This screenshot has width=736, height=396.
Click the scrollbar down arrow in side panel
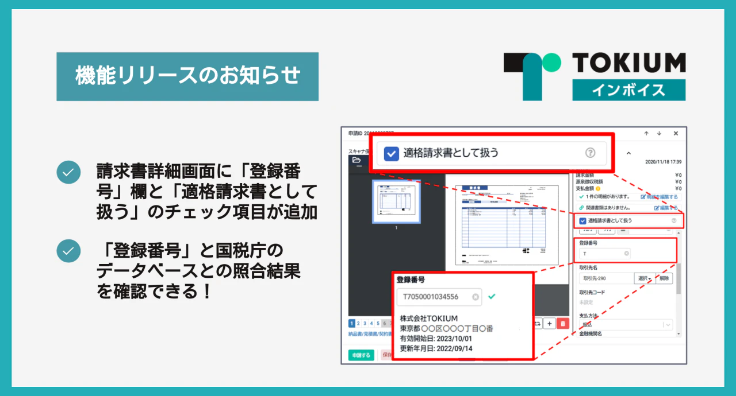point(678,333)
